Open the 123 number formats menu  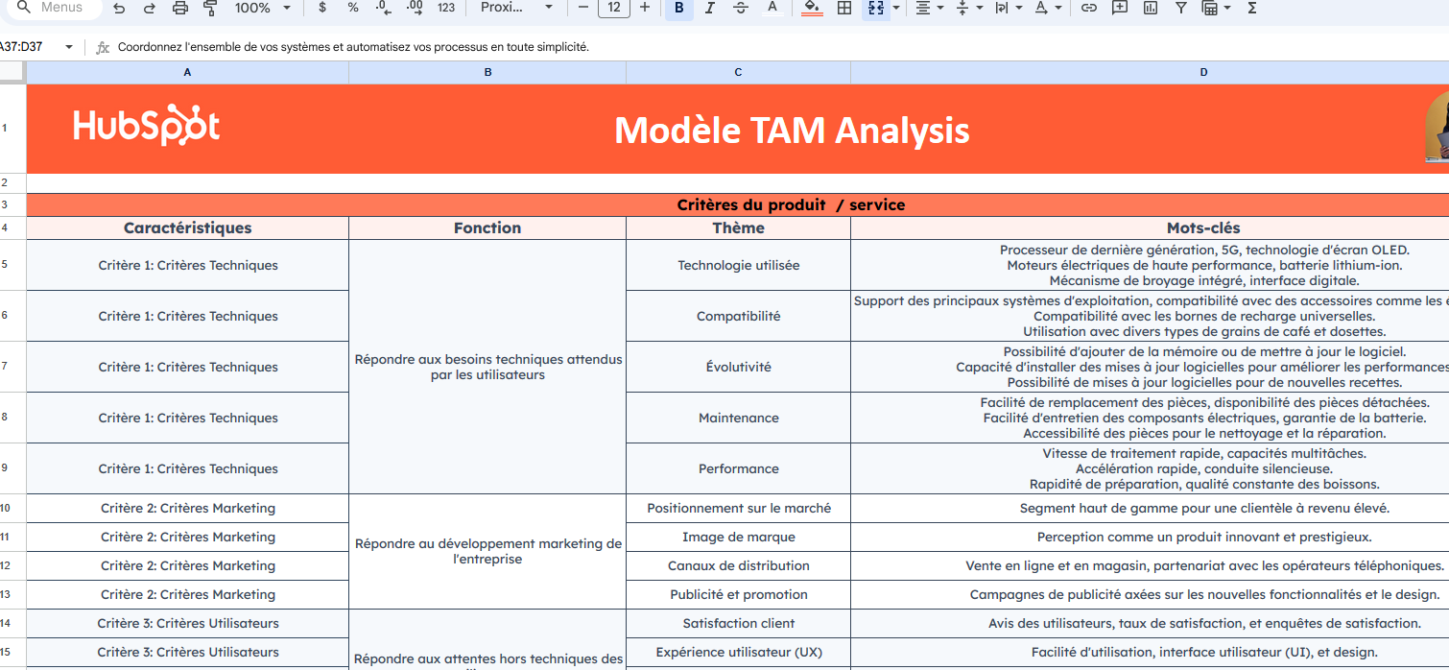446,8
